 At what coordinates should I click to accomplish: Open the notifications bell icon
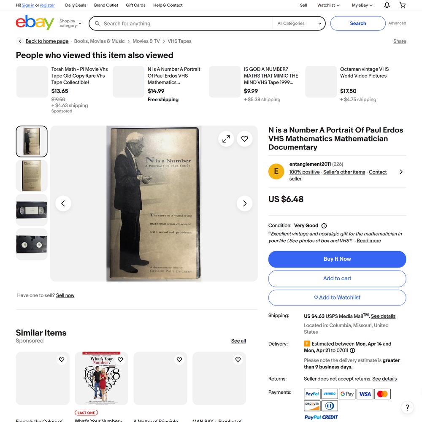387,5
